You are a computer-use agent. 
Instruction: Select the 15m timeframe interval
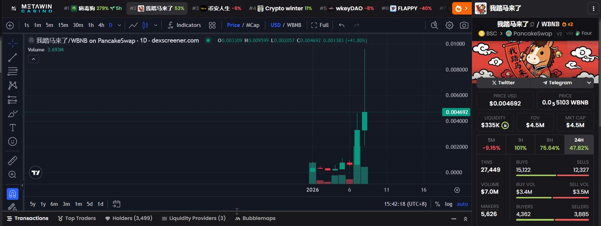point(63,25)
